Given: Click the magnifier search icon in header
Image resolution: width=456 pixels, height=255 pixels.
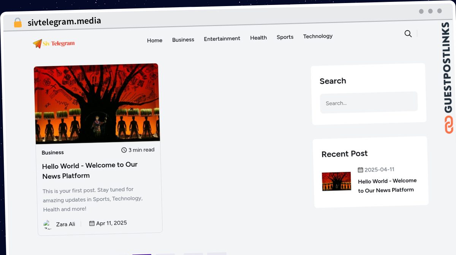Looking at the screenshot, I should [408, 34].
